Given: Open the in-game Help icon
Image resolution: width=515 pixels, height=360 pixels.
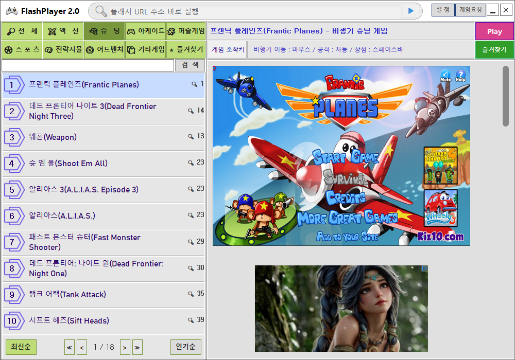Looking at the screenshot, I should pyautogui.click(x=460, y=76).
